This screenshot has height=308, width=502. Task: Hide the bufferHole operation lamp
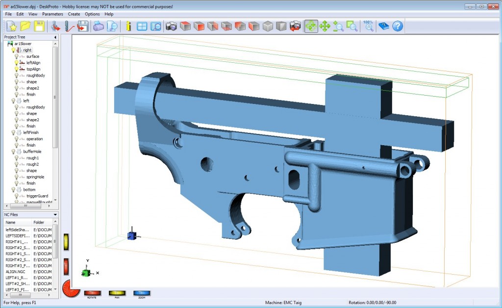point(13,152)
